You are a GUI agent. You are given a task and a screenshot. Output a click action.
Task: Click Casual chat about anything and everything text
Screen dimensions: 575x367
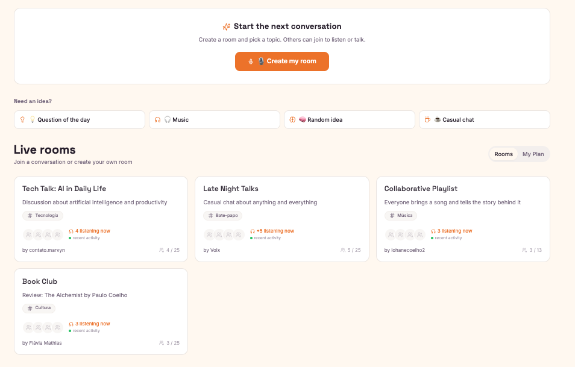pos(260,202)
